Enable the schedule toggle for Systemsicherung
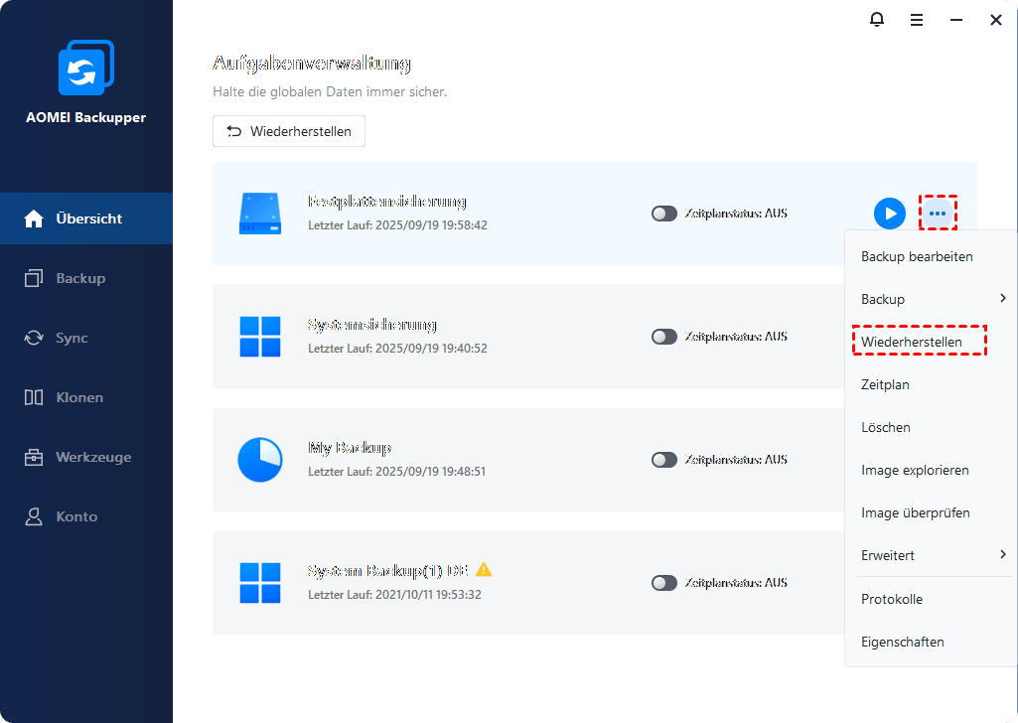1018x723 pixels. click(663, 337)
